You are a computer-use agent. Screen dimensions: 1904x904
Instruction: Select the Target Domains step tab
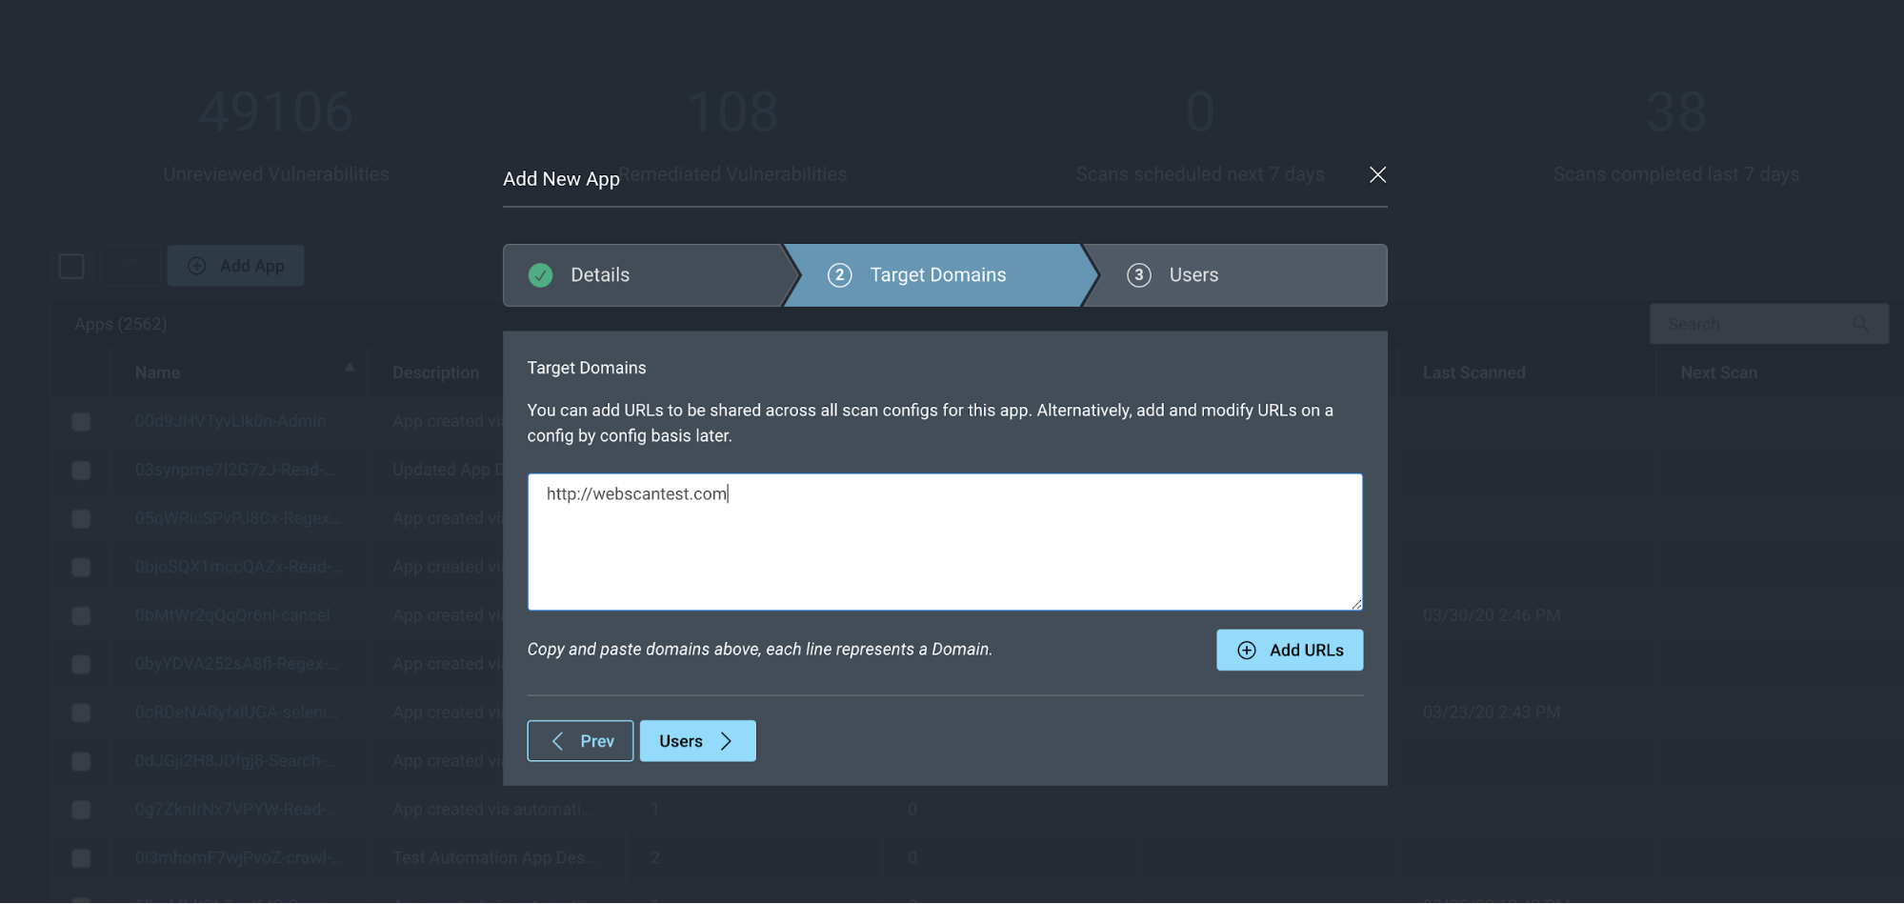click(937, 275)
